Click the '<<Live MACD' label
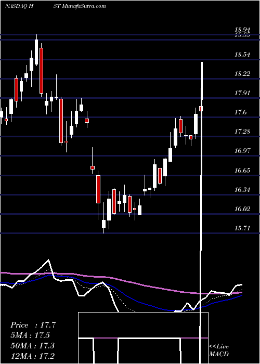 (219, 350)
